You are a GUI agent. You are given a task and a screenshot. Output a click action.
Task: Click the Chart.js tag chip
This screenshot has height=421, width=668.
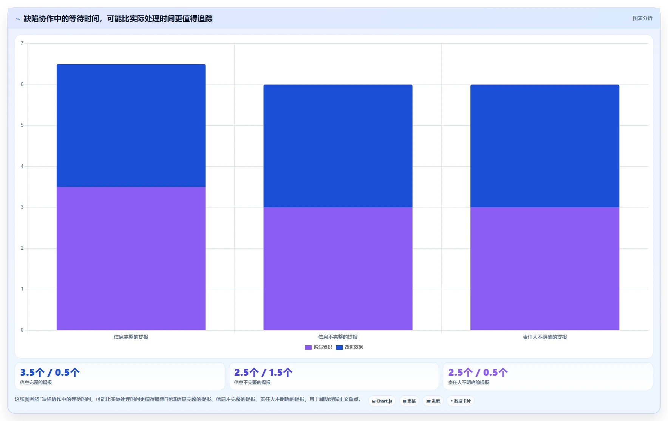point(382,401)
